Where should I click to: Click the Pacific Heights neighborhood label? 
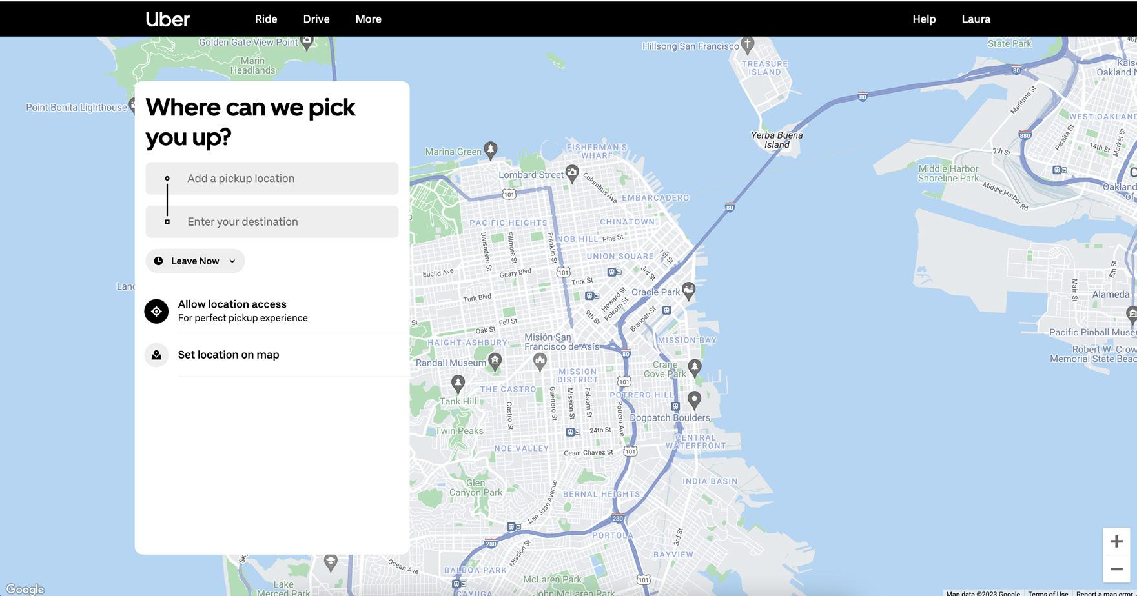[508, 223]
